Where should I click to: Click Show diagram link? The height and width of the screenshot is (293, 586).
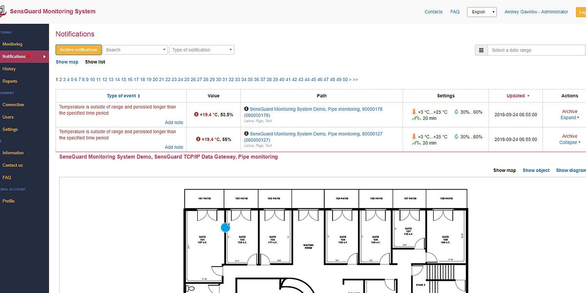pos(571,170)
